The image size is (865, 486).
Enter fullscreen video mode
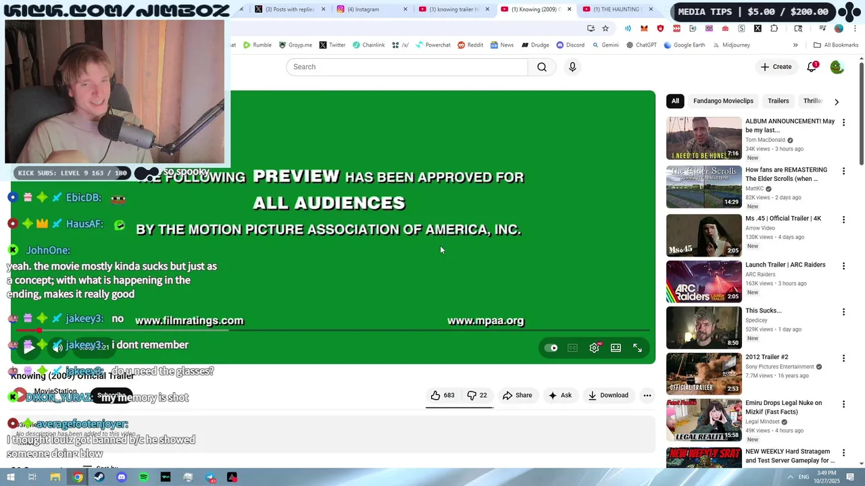(x=637, y=348)
